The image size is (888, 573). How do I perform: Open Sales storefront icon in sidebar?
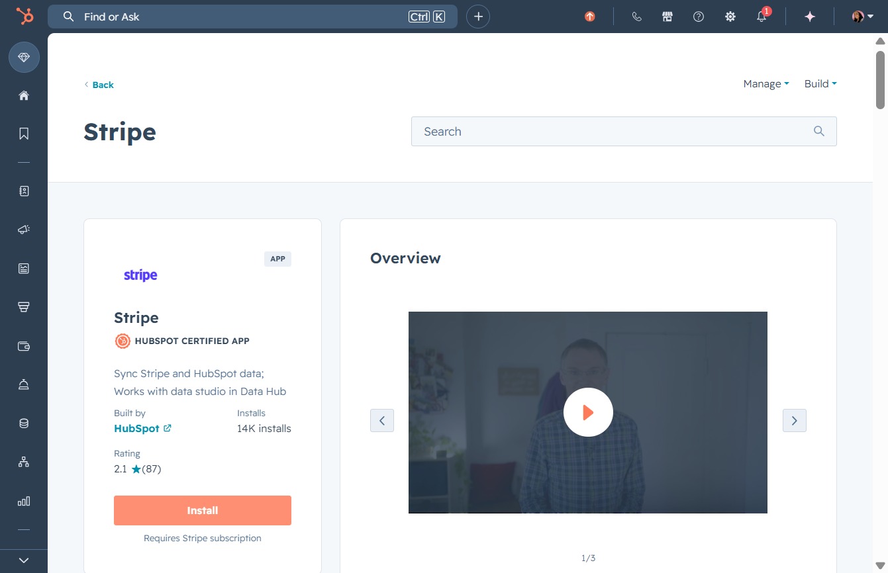click(24, 307)
